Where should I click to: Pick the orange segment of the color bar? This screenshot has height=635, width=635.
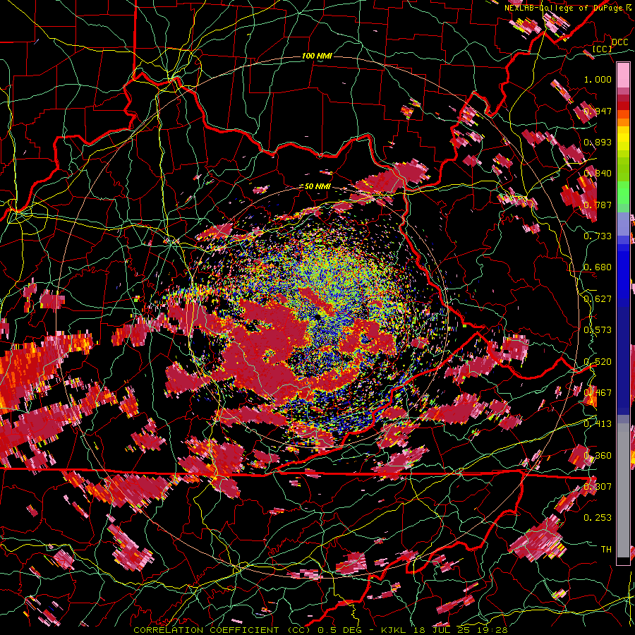(x=623, y=121)
